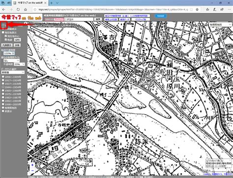Add notes to this page
233x178 pixels.
(x=215, y=9)
